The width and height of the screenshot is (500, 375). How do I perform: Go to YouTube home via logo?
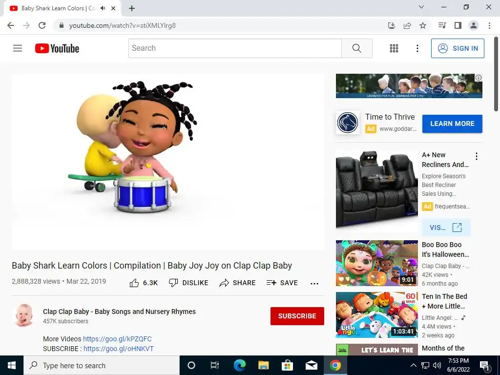pos(57,48)
